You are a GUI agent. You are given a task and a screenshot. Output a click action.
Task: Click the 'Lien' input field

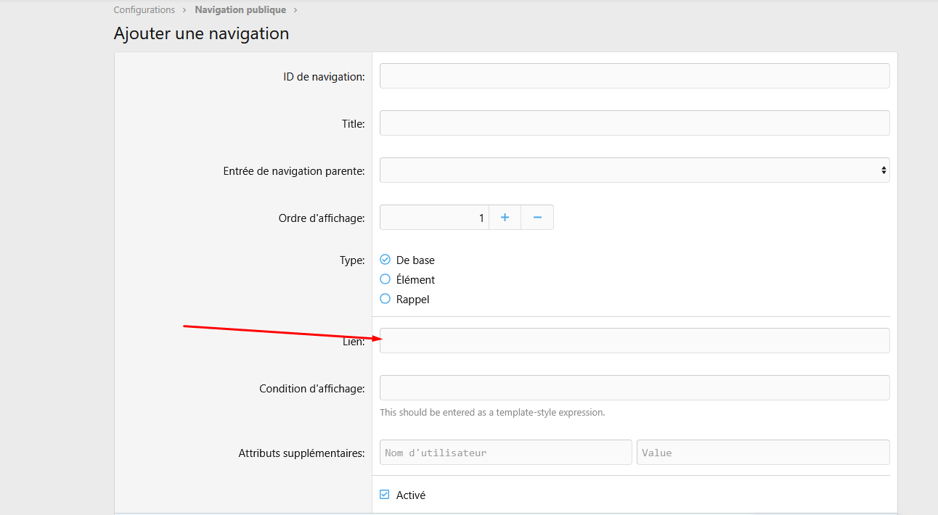[x=634, y=341]
